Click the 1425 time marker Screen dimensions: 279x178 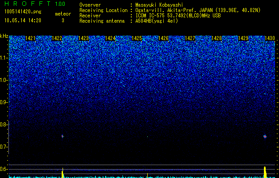(137, 38)
